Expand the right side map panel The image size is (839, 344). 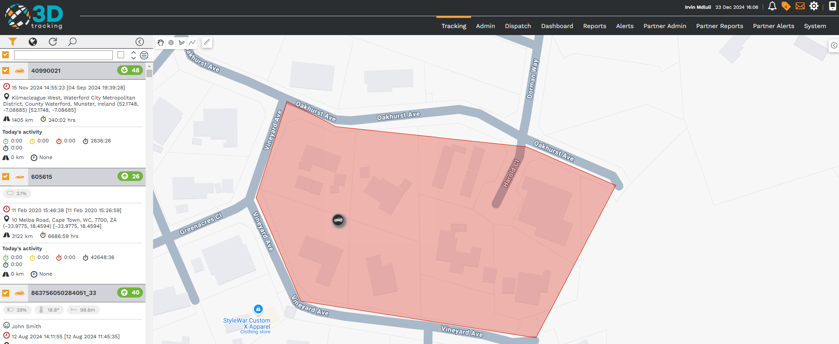point(834,46)
